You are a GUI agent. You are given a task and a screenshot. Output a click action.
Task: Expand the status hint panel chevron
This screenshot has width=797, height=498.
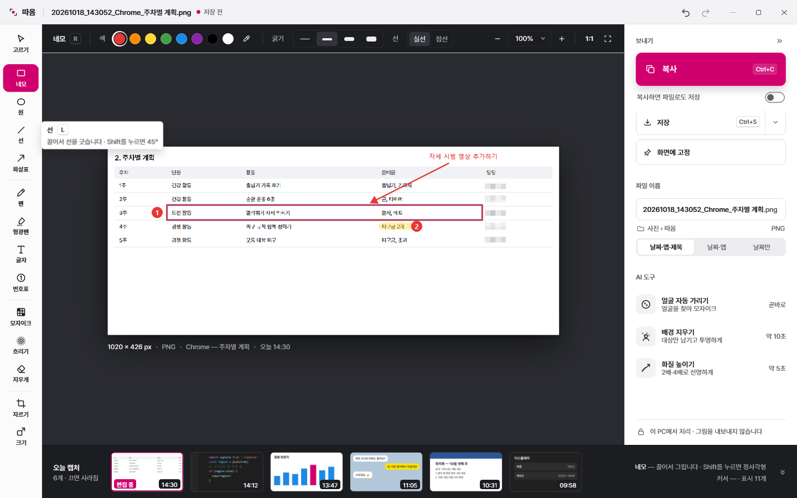(x=783, y=472)
